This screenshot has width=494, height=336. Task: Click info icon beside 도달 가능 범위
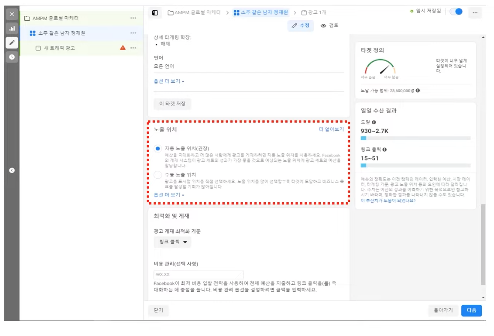[418, 90]
